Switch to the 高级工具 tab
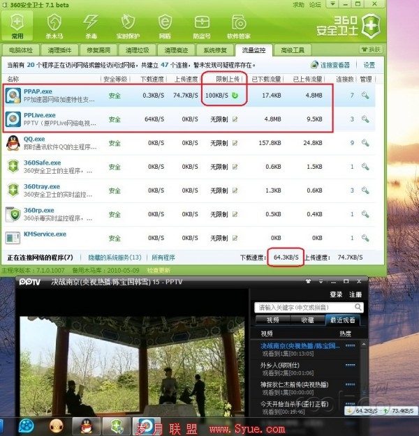 [x=293, y=50]
